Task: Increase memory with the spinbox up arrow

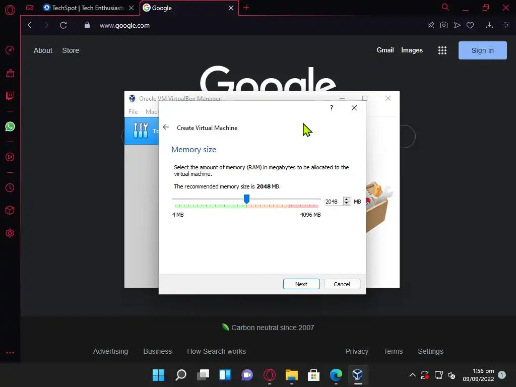Action: (x=347, y=199)
